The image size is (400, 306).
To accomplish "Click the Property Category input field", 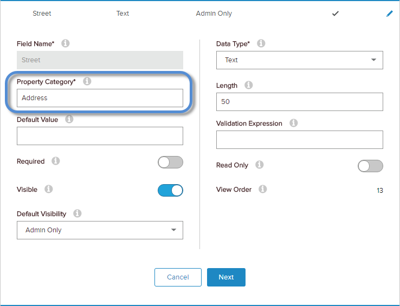I will coord(100,98).
